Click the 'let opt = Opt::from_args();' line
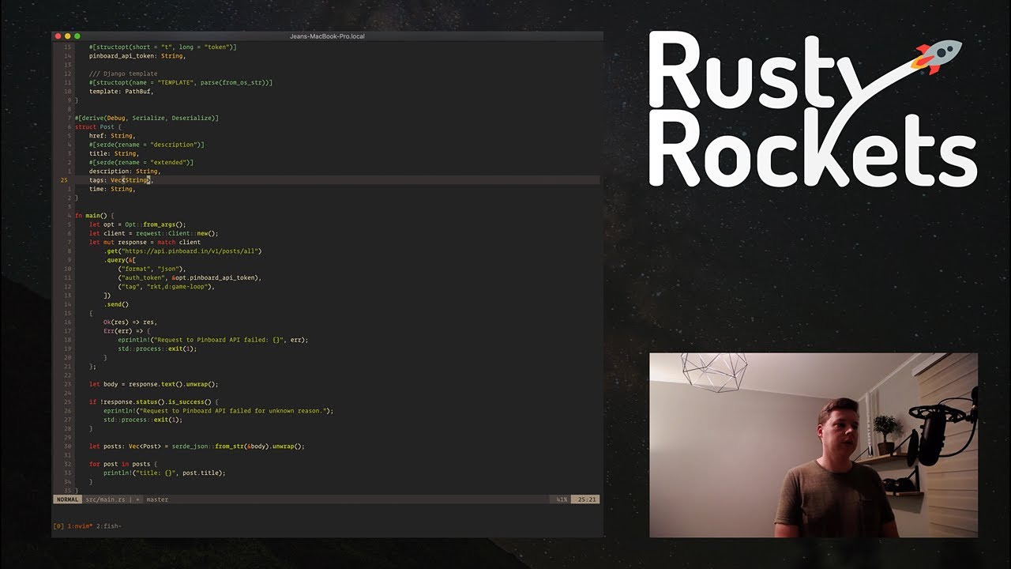The height and width of the screenshot is (569, 1011). tap(137, 224)
